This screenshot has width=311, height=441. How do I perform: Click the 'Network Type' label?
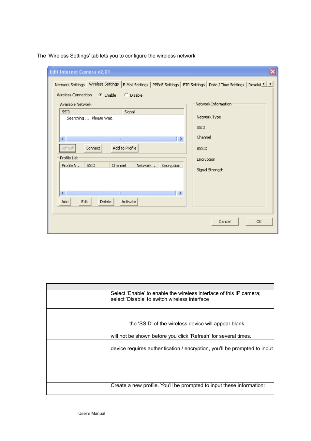[x=209, y=117]
